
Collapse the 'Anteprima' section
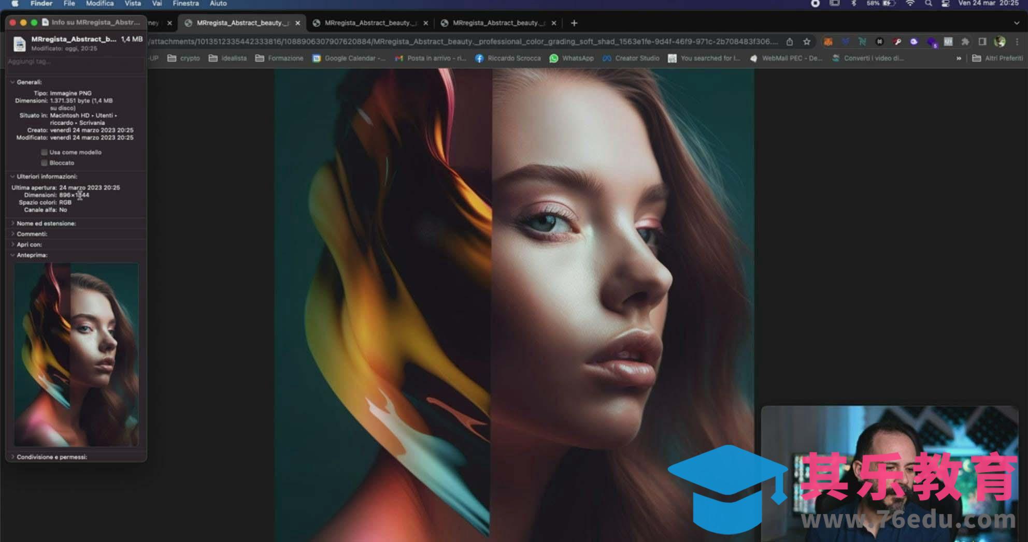pyautogui.click(x=13, y=255)
